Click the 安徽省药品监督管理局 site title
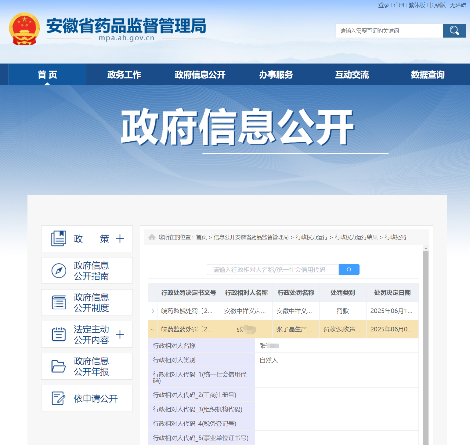 (126, 26)
